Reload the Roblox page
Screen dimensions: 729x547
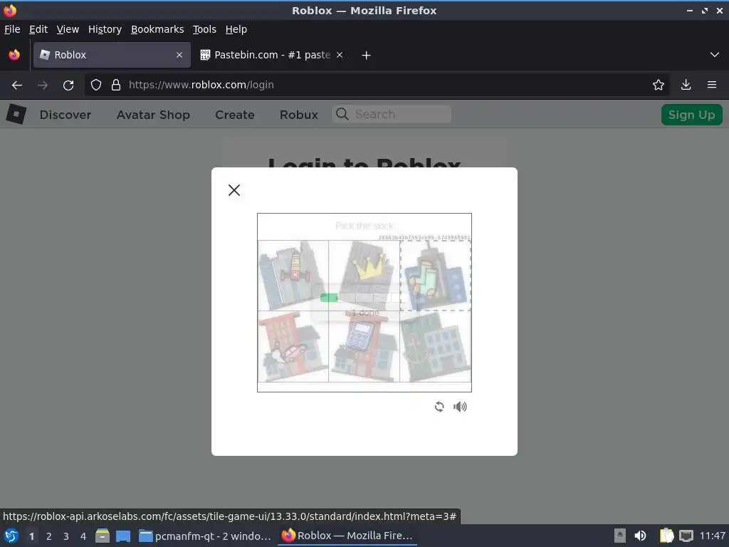(x=68, y=85)
